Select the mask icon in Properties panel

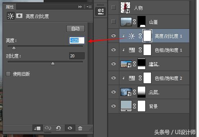(x=19, y=16)
